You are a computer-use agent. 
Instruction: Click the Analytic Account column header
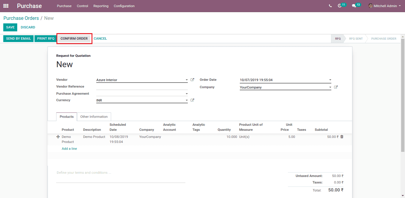coord(169,127)
